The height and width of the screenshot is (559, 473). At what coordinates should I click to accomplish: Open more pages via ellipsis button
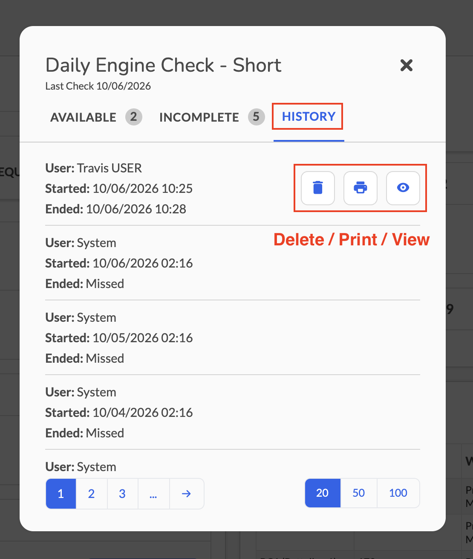pyautogui.click(x=153, y=494)
